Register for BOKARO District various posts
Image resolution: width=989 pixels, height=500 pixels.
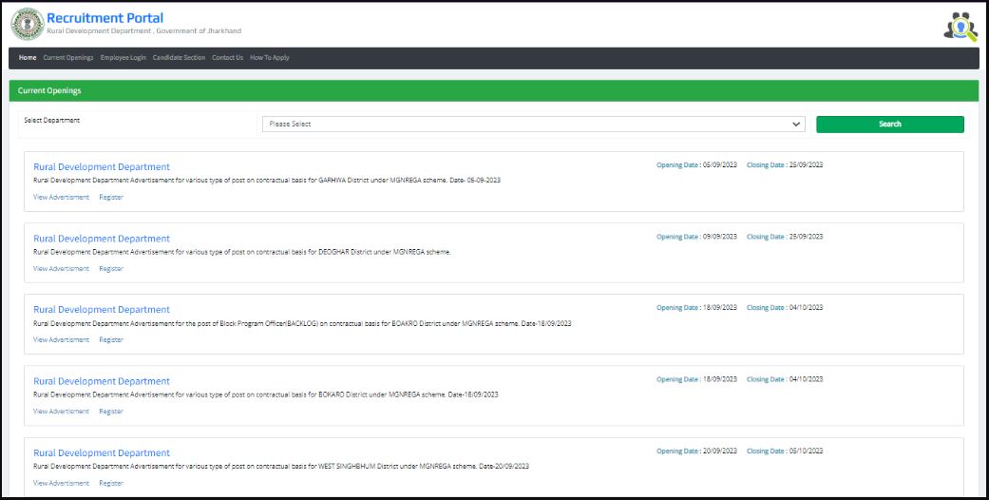(x=111, y=412)
